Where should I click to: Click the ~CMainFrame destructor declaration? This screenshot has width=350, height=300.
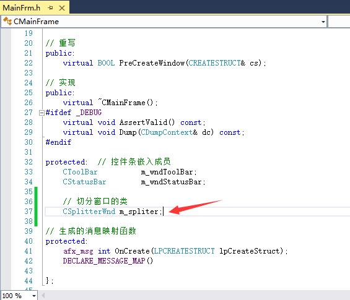[126, 103]
